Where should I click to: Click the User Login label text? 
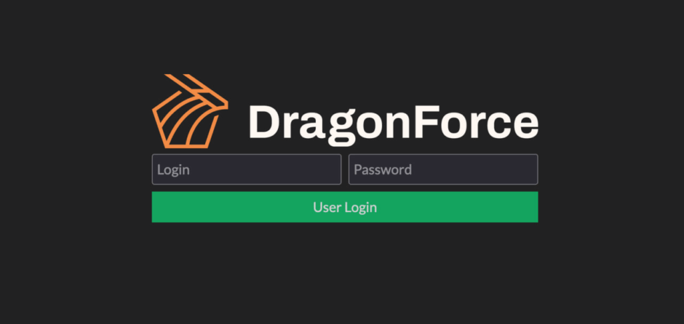click(345, 208)
